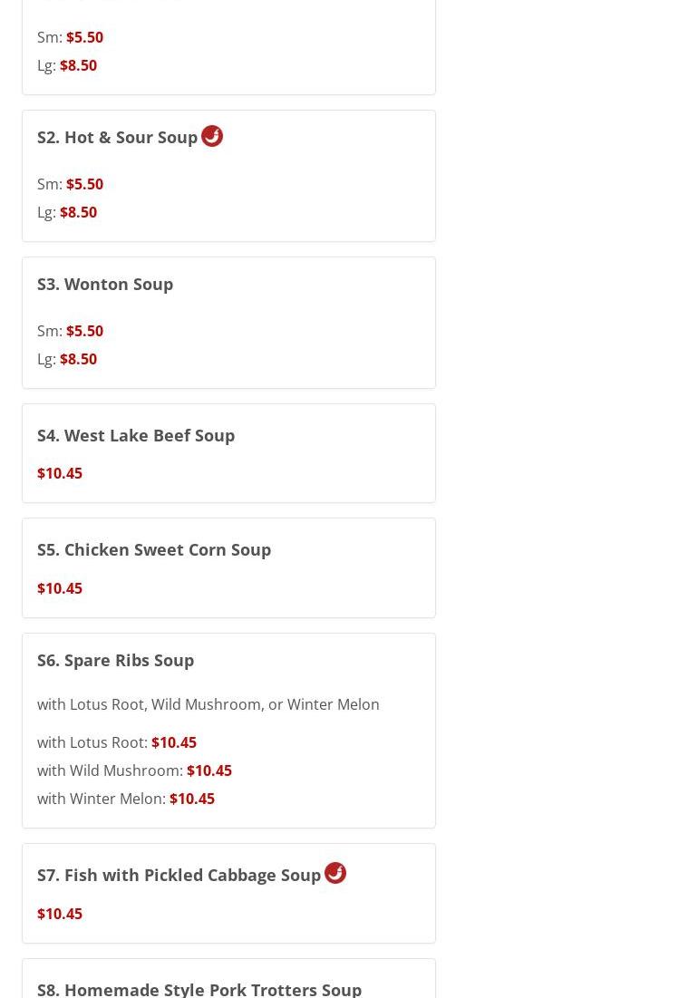Screen dimensions: 698x998
Task: Pick the small $5.50 Wonton Soup option
Action: pyautogui.click(x=84, y=331)
